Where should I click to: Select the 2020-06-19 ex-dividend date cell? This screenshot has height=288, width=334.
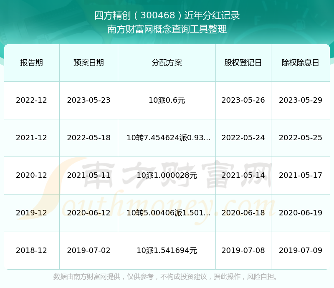[x=300, y=213]
